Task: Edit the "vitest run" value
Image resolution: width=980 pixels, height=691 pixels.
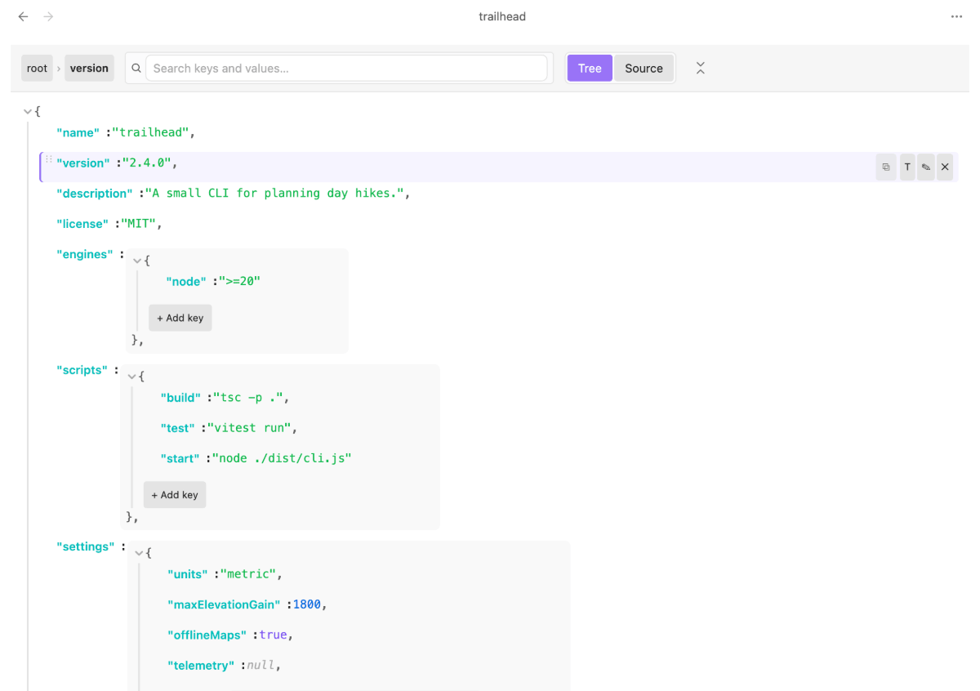Action: (x=248, y=428)
